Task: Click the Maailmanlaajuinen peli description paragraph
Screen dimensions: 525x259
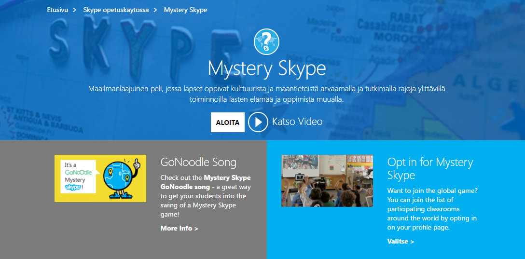Action: pyautogui.click(x=267, y=94)
